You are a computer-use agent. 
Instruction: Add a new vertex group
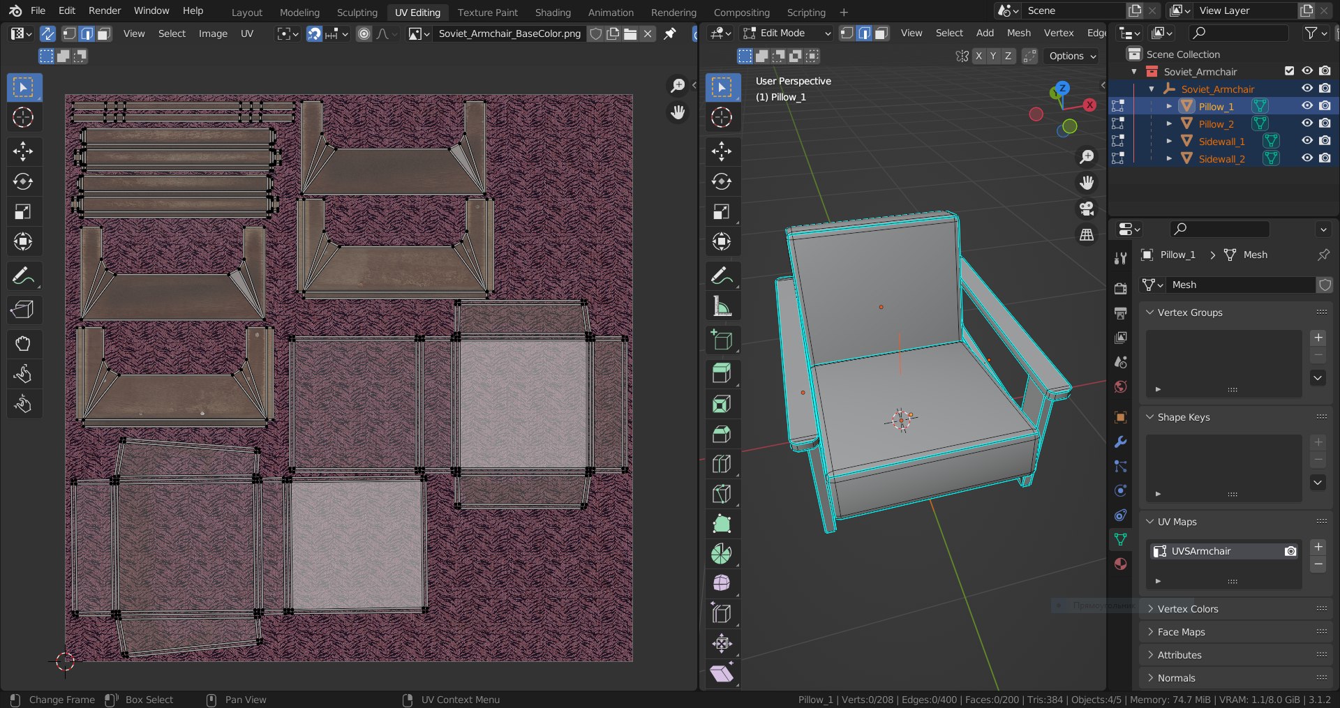(x=1318, y=338)
